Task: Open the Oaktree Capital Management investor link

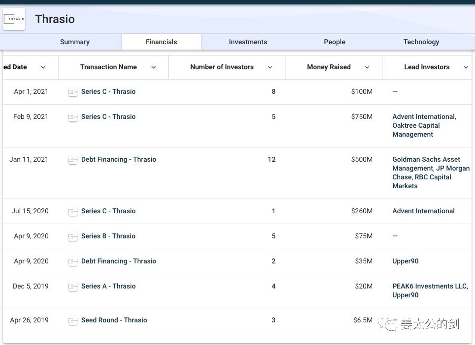Action: pos(416,130)
